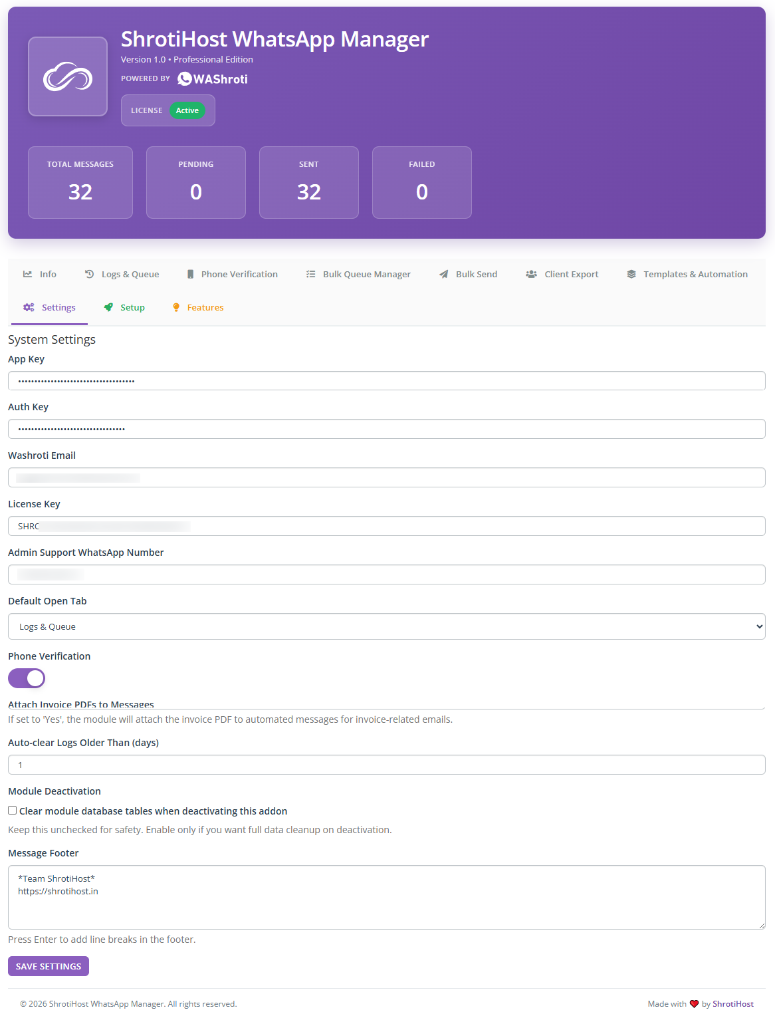Click the Client Export users icon
Viewport: 775px width, 1020px height.
[530, 273]
